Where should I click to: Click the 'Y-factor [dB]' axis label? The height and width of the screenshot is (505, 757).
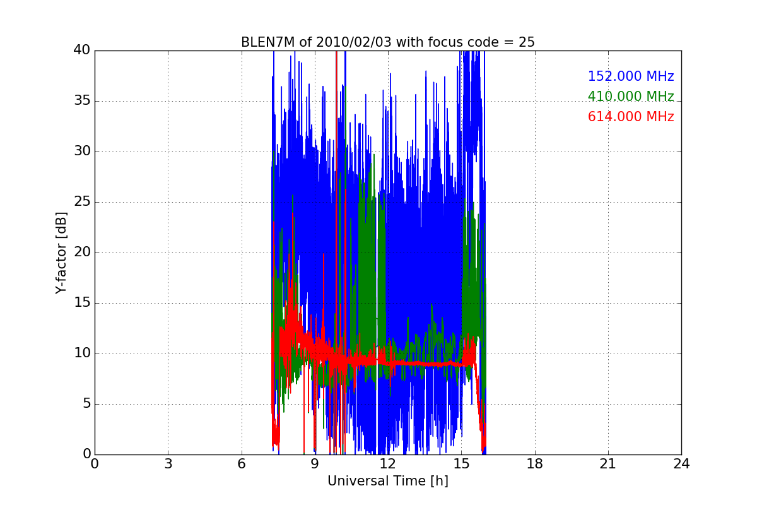coord(61,252)
